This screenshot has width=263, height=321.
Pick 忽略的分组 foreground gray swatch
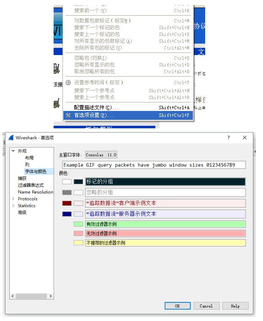point(67,192)
